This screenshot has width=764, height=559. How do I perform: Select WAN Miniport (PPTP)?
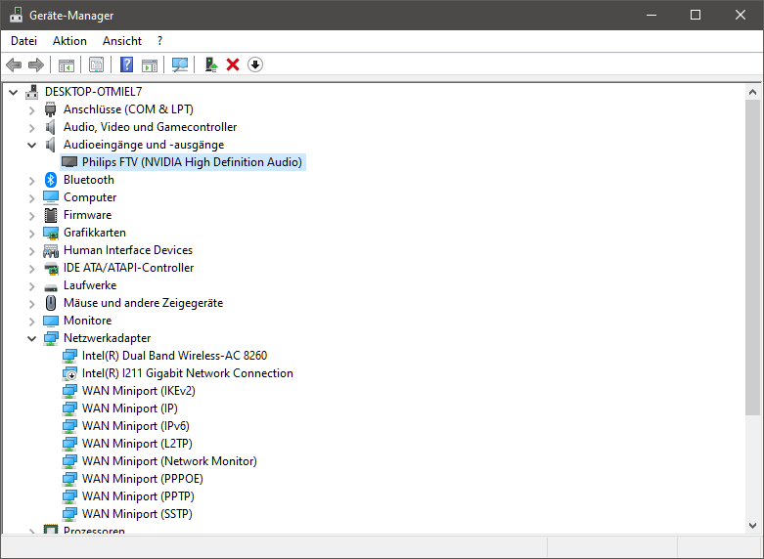click(x=138, y=495)
